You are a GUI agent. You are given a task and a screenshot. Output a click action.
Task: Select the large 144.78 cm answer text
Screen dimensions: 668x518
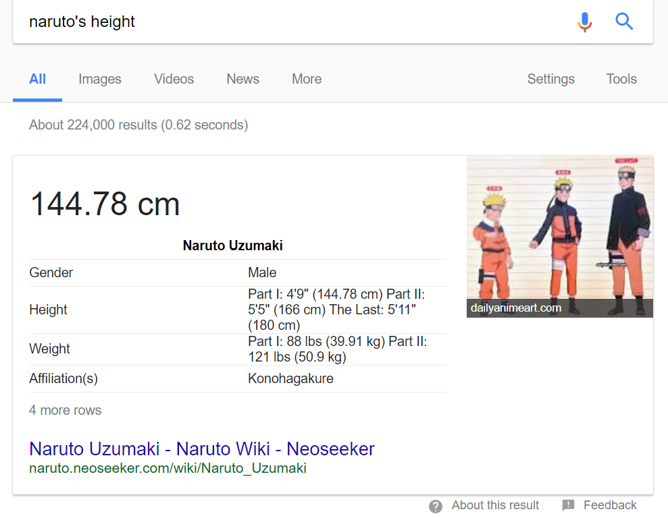(105, 204)
